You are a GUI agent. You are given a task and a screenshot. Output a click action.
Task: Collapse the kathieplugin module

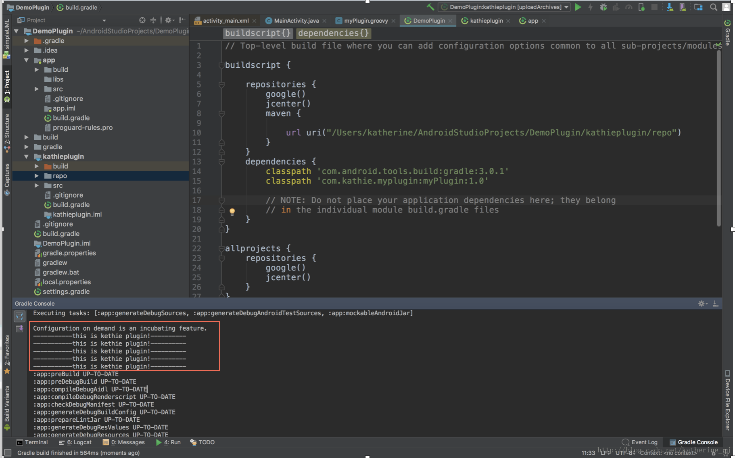tap(27, 156)
